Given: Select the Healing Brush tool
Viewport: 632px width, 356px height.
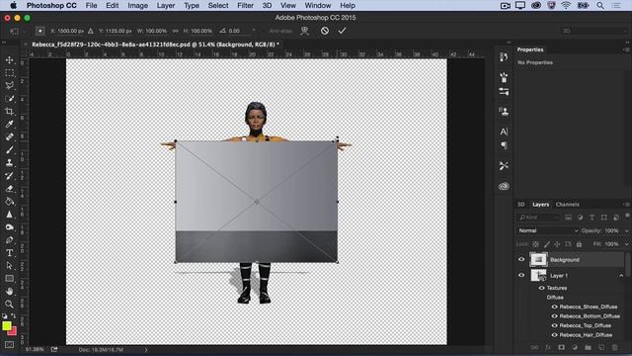Looking at the screenshot, I should click(9, 137).
